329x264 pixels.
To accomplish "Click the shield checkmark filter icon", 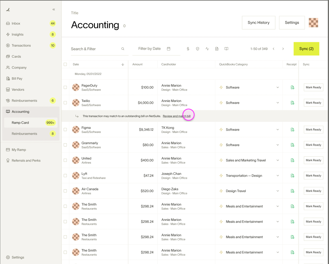I will pos(198,49).
